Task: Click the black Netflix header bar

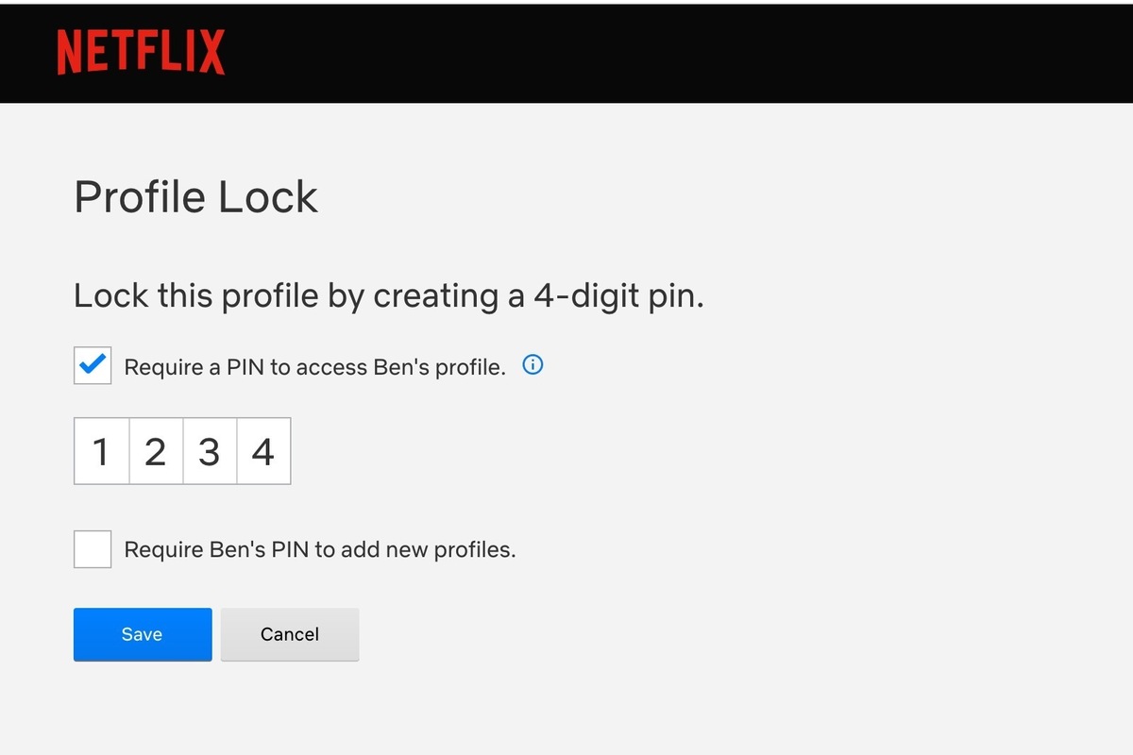Action: pos(661,52)
